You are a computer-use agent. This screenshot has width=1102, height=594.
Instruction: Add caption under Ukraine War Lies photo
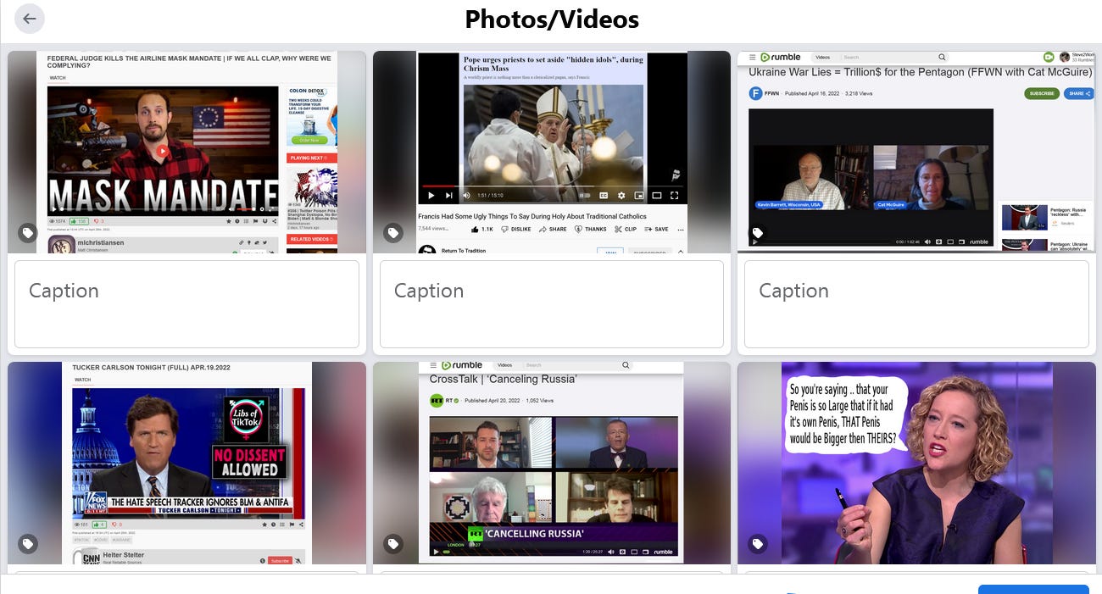[x=916, y=303]
